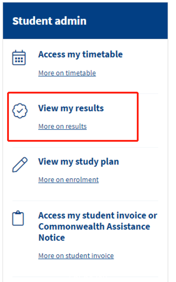Follow the More on timetable link
This screenshot has width=176, height=282.
67,73
